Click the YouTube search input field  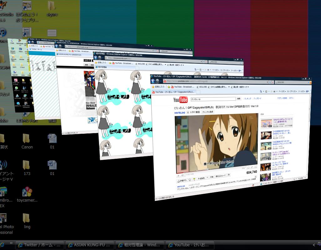coord(213,99)
